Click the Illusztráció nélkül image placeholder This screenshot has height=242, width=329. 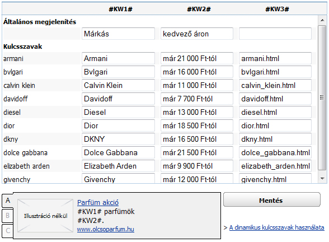[x=45, y=216]
